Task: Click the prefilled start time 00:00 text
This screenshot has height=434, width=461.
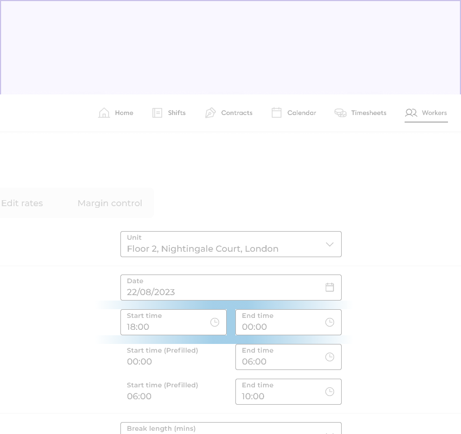Action: [139, 362]
